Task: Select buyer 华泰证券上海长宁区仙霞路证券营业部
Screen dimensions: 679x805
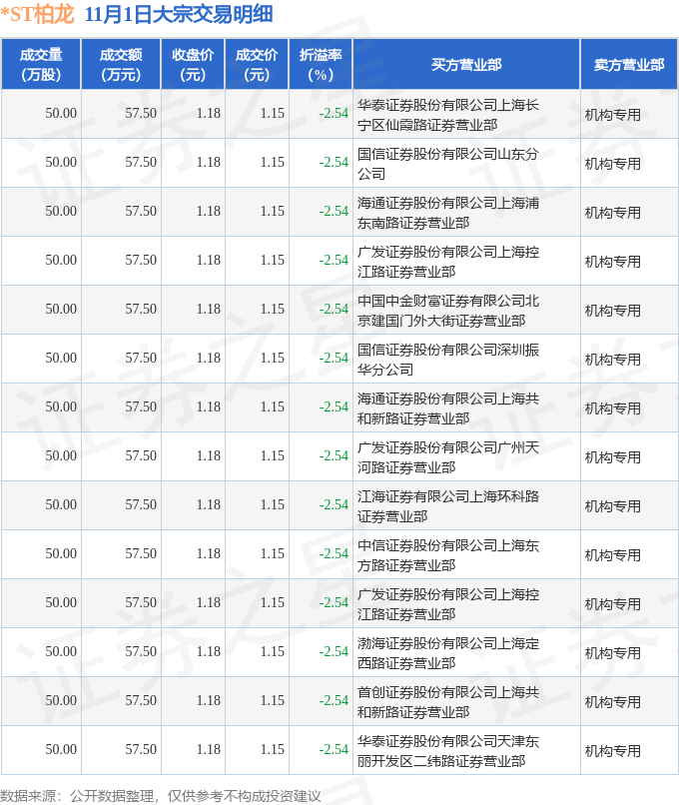Action: pyautogui.click(x=448, y=115)
